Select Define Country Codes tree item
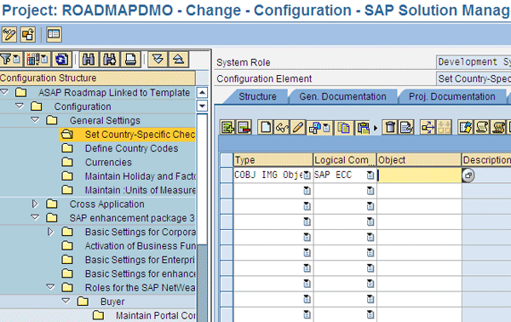This screenshot has height=322, width=511. (x=131, y=148)
